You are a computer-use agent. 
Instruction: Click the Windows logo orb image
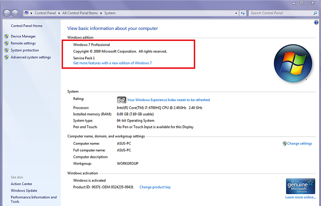[x=293, y=64]
